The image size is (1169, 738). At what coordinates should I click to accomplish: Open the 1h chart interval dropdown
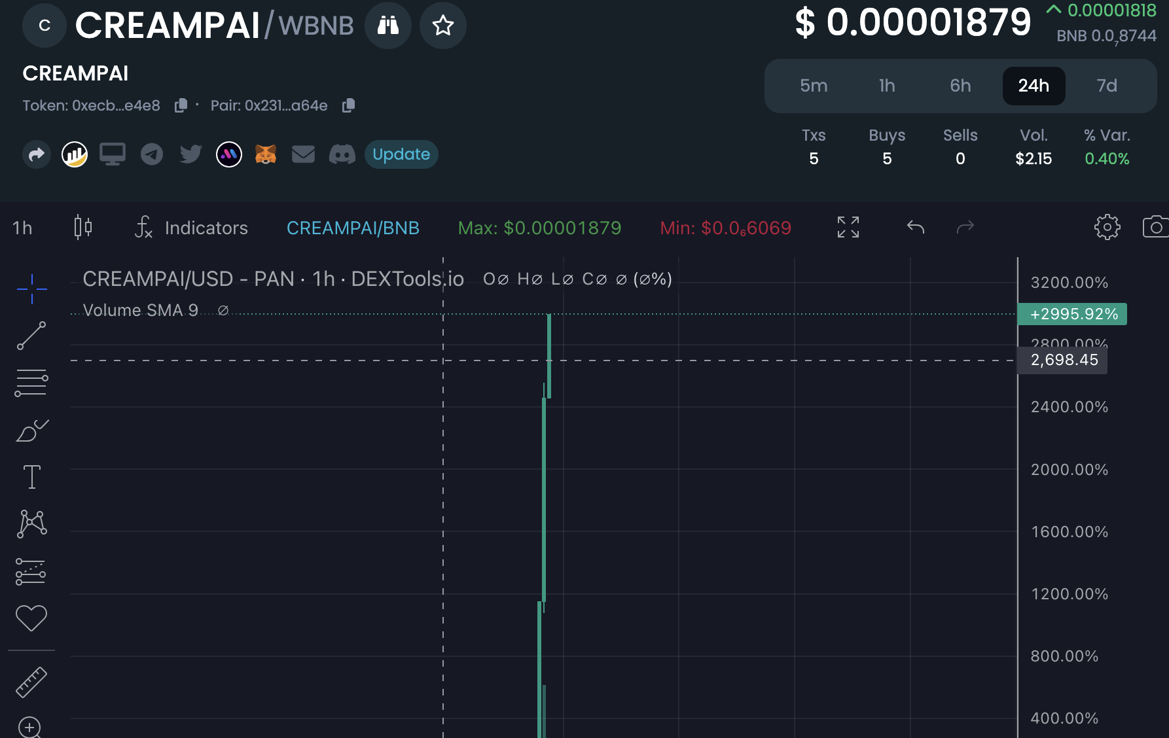(x=22, y=228)
